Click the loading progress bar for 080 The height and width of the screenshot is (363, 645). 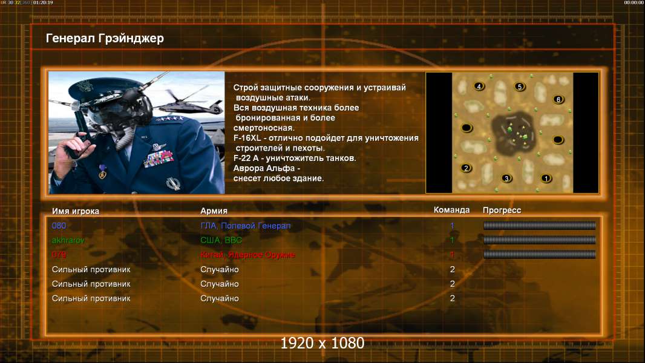click(x=539, y=225)
